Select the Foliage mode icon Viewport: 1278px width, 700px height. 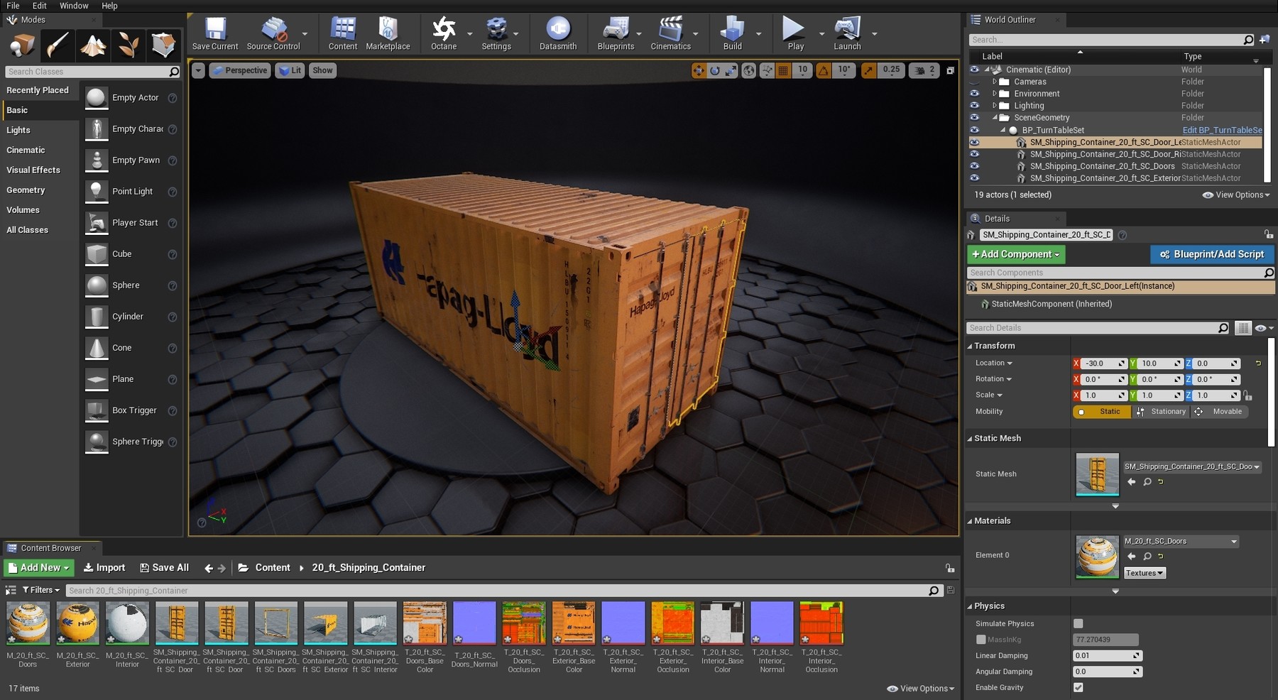[129, 45]
